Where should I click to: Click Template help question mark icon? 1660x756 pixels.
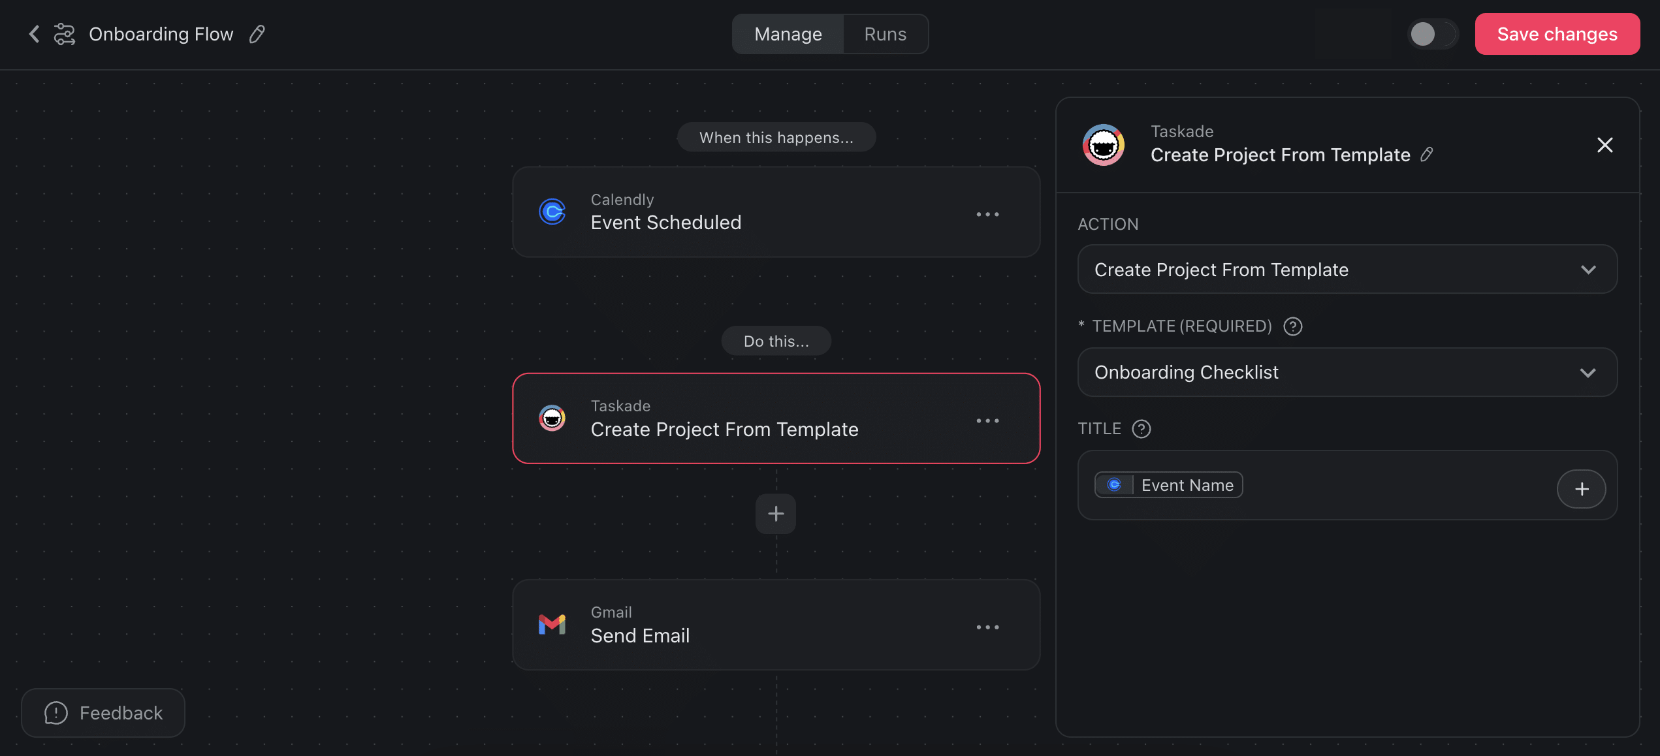tap(1293, 326)
